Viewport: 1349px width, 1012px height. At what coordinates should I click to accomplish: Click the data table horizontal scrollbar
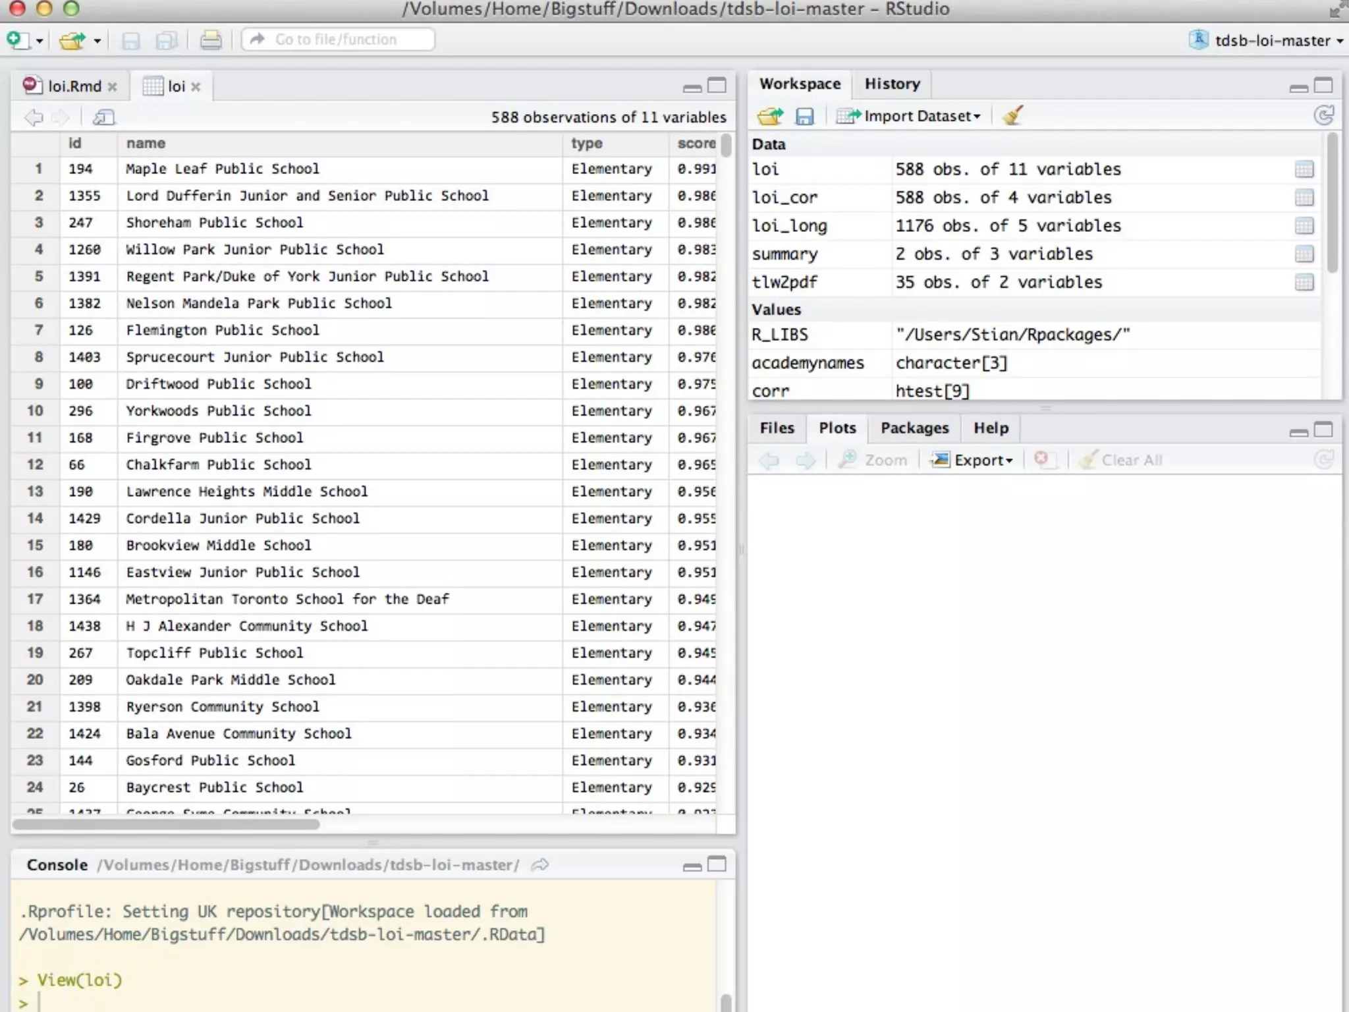coord(166,824)
